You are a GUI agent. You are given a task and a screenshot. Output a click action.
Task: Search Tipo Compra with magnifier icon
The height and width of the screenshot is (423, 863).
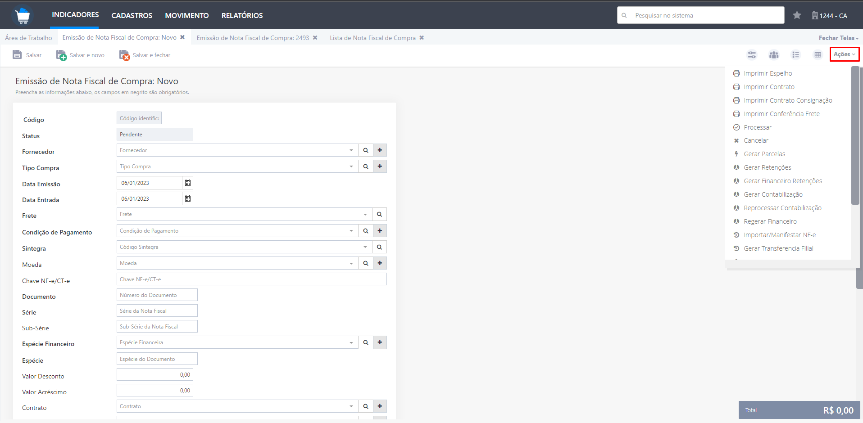point(366,166)
